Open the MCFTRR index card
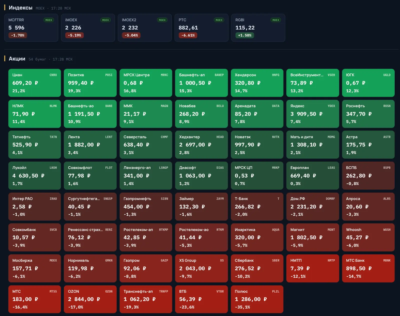400x316 pixels. (31, 28)
